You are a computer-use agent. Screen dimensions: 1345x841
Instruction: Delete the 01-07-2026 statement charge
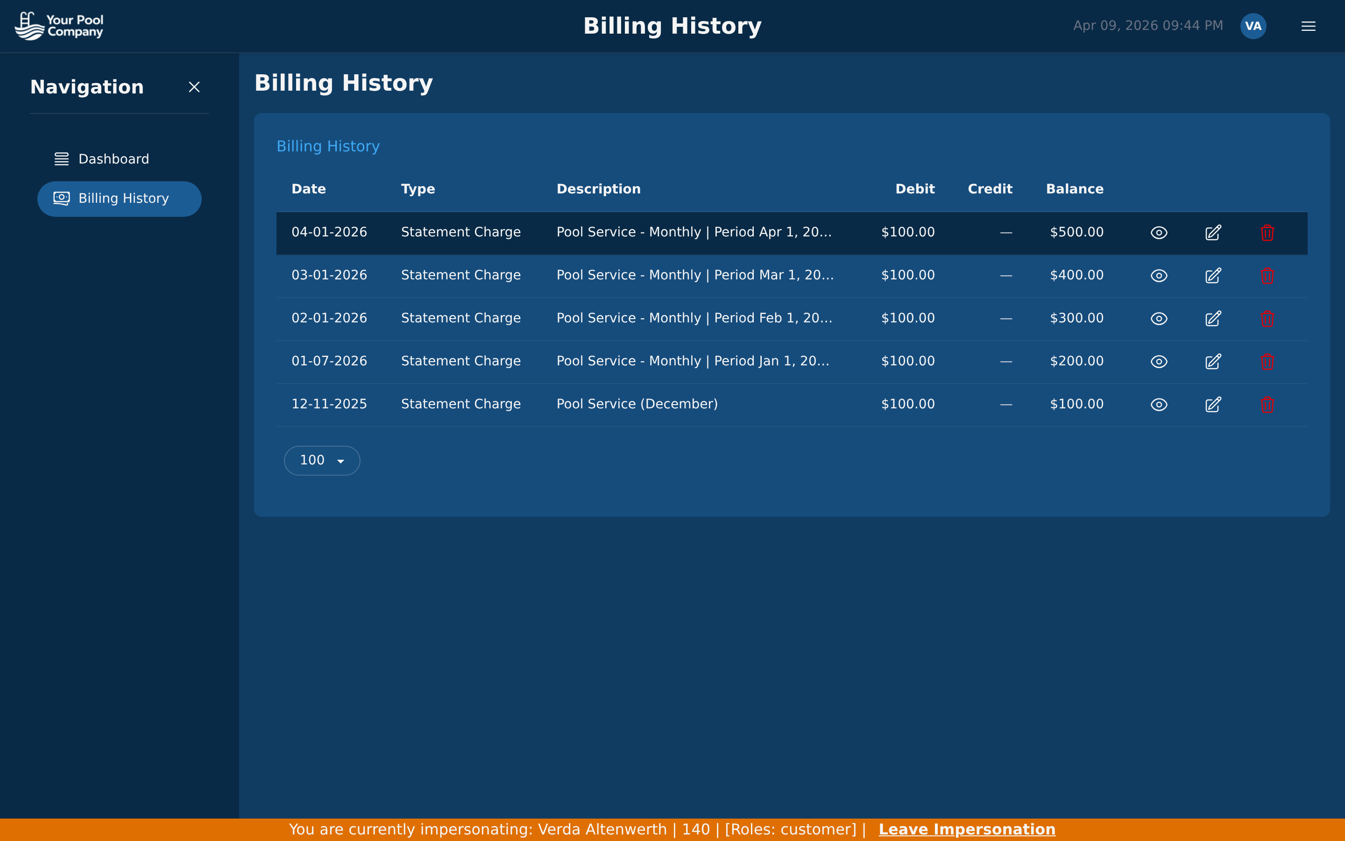(x=1267, y=362)
